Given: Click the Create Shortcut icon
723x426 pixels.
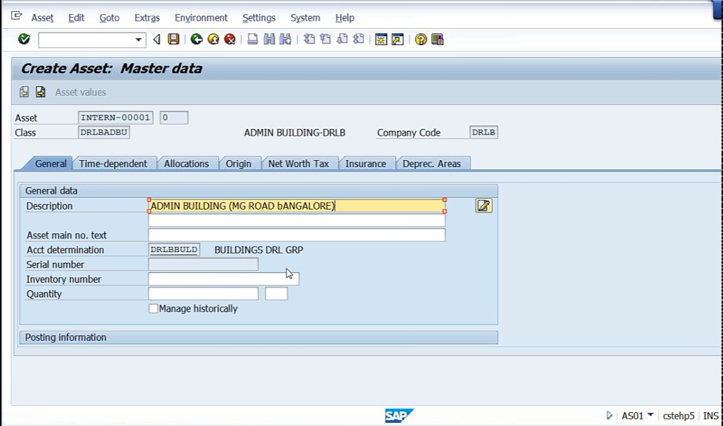Looking at the screenshot, I should click(397, 39).
